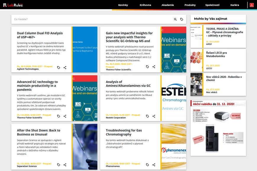Select the Kariéra menu item
The width and height of the screenshot is (257, 171).
click(x=235, y=5)
